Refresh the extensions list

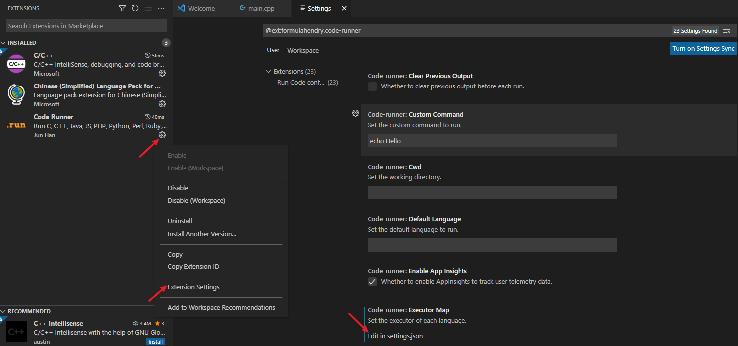click(x=135, y=8)
